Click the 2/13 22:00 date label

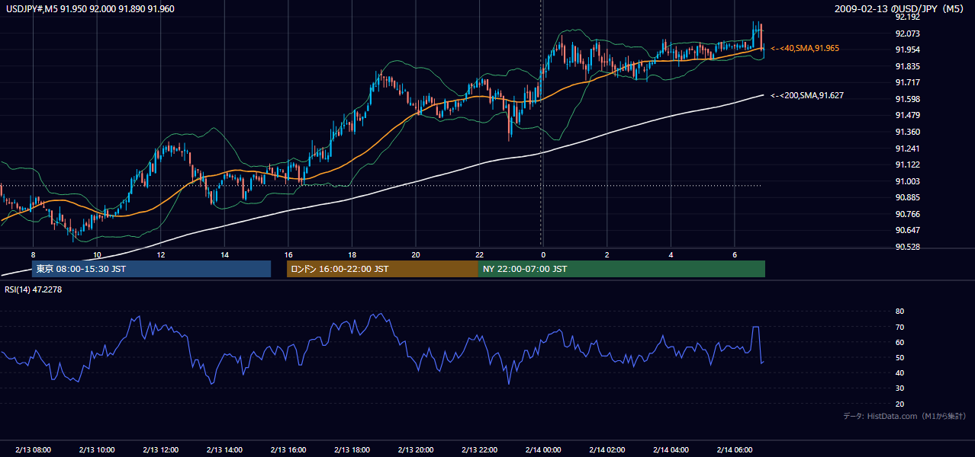[x=479, y=450]
